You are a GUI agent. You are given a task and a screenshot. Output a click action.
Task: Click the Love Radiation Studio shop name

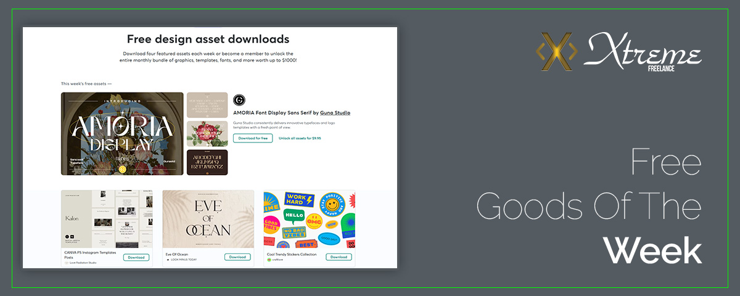[83, 263]
